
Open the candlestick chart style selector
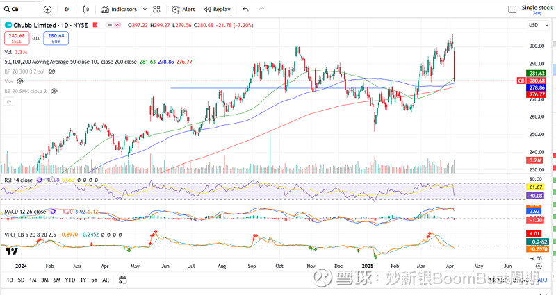[85, 10]
